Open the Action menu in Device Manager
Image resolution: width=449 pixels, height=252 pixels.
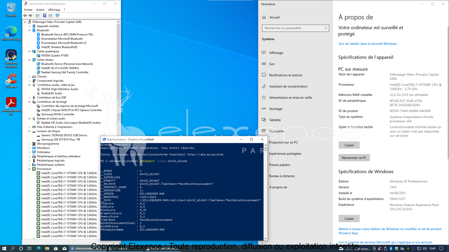(x=40, y=10)
